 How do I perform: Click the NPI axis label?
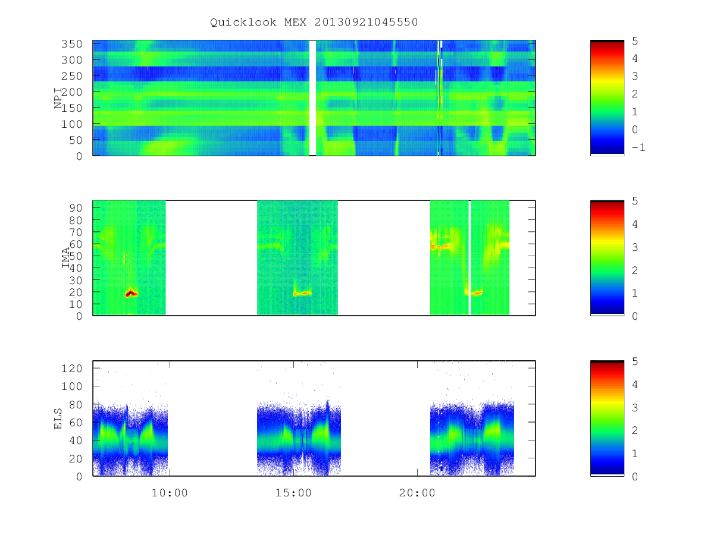[58, 98]
